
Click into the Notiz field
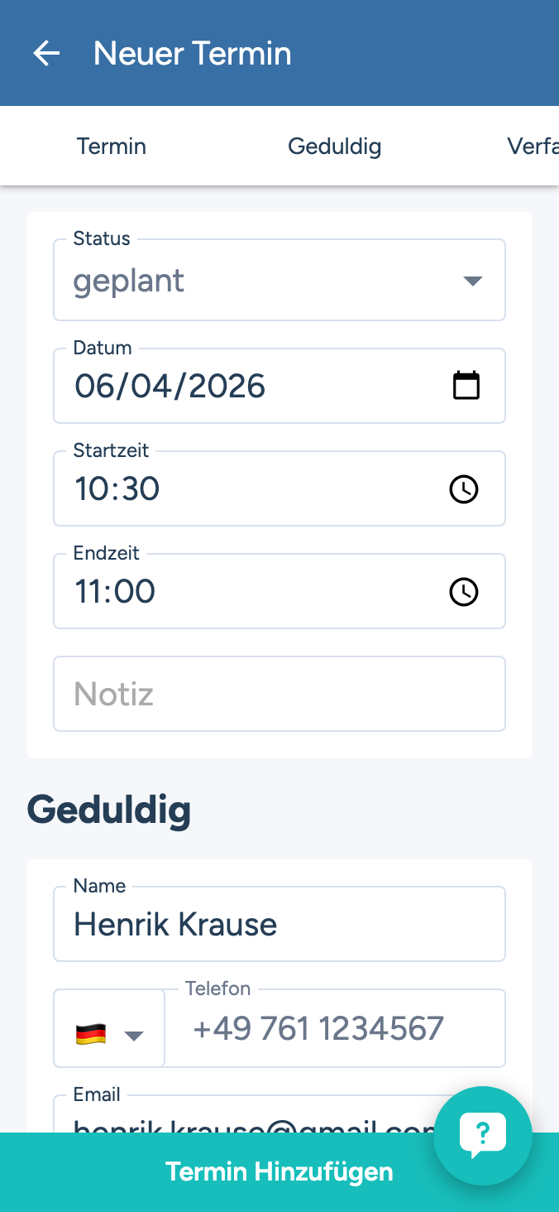click(279, 694)
